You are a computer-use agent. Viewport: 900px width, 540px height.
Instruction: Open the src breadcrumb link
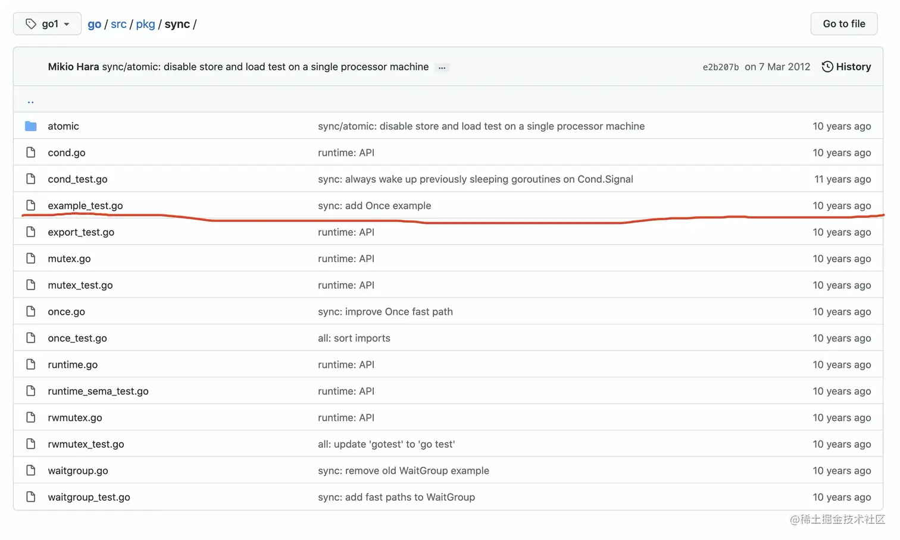[118, 24]
